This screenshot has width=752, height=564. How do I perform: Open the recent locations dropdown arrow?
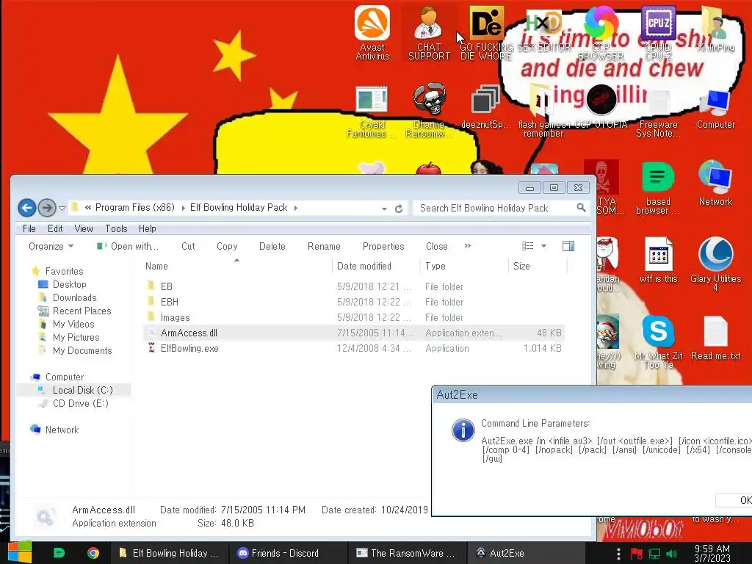pos(62,208)
